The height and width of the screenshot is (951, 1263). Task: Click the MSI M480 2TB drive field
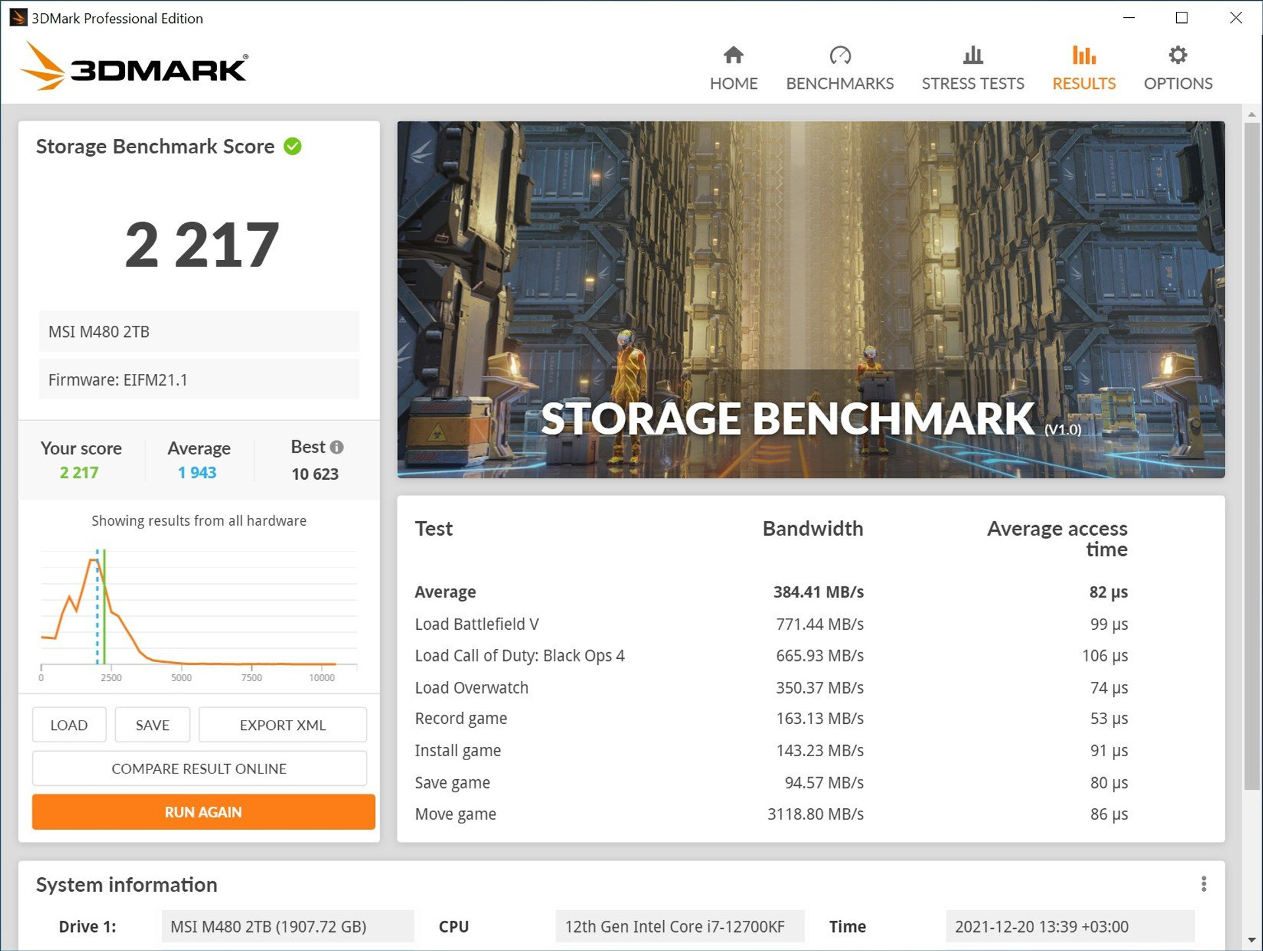[199, 331]
